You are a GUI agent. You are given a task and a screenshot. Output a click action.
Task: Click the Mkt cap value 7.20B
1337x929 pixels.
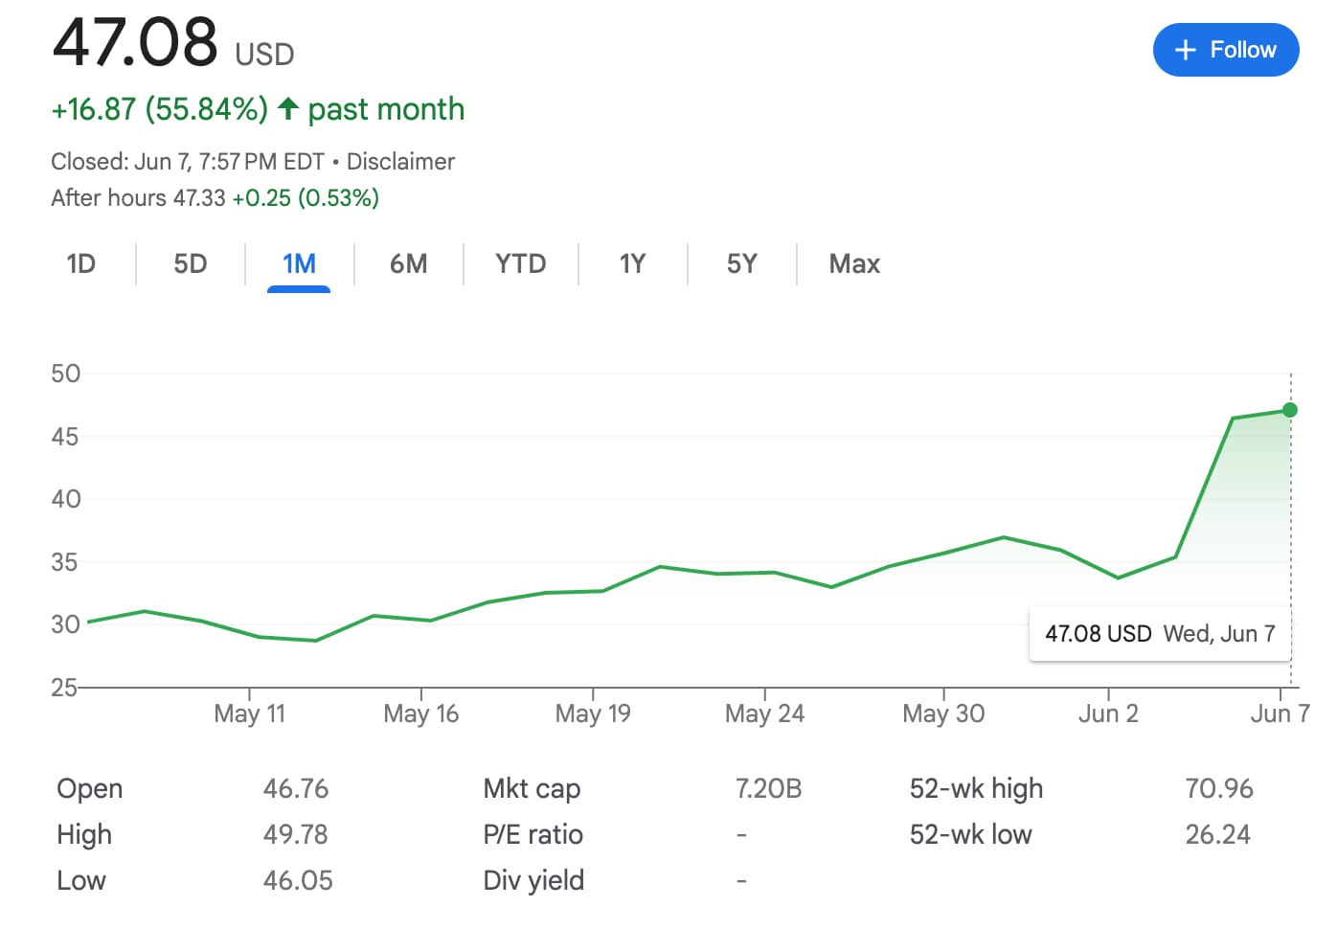[x=768, y=788]
